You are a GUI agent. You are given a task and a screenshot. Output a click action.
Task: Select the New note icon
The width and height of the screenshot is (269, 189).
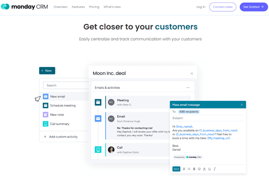pyautogui.click(x=46, y=115)
